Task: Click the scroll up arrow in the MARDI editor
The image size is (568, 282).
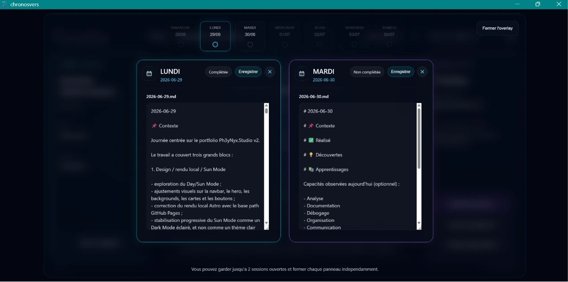Action: tap(419, 106)
